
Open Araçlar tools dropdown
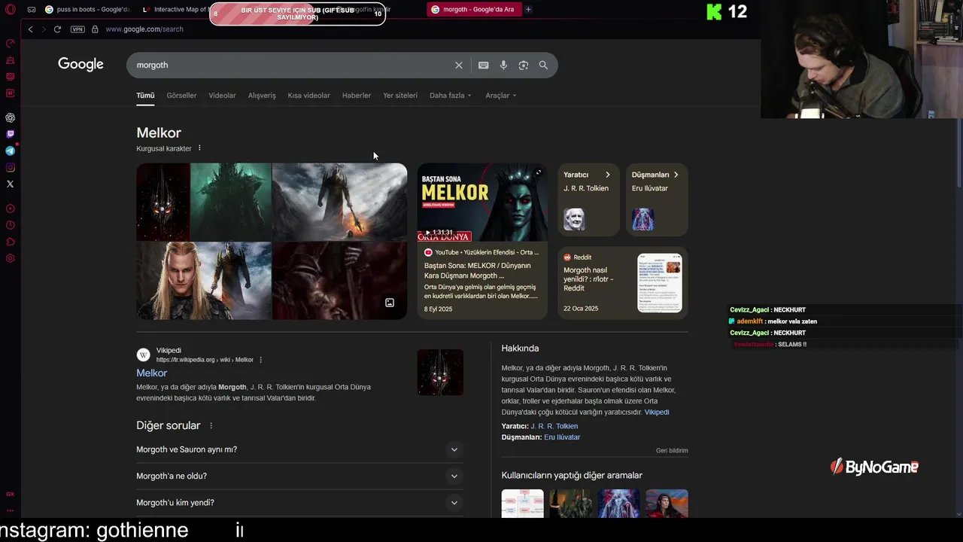[x=501, y=96]
